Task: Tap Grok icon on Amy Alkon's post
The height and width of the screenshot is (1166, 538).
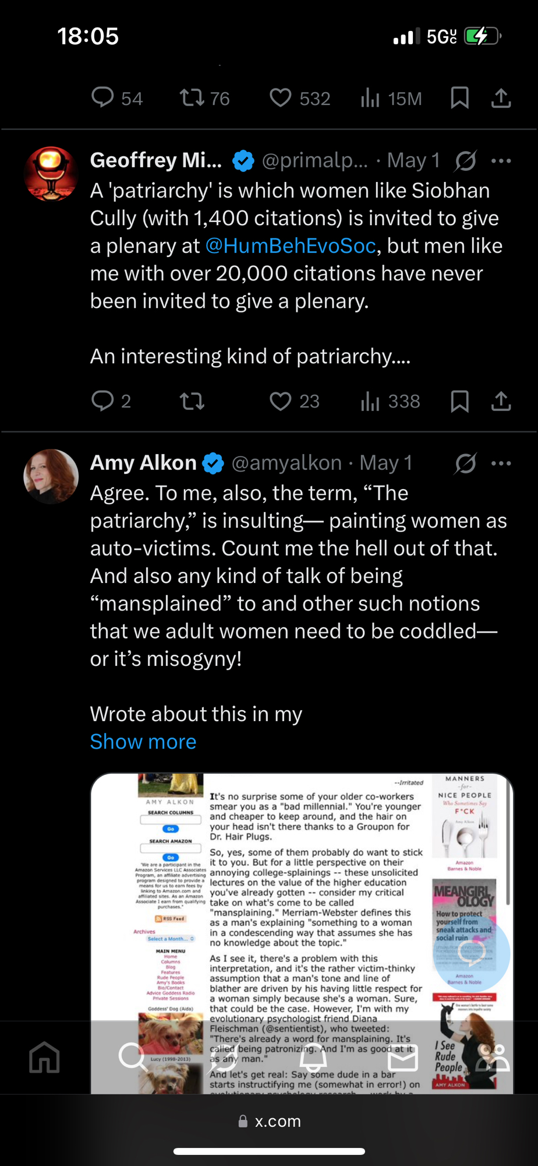Action: pyautogui.click(x=465, y=463)
